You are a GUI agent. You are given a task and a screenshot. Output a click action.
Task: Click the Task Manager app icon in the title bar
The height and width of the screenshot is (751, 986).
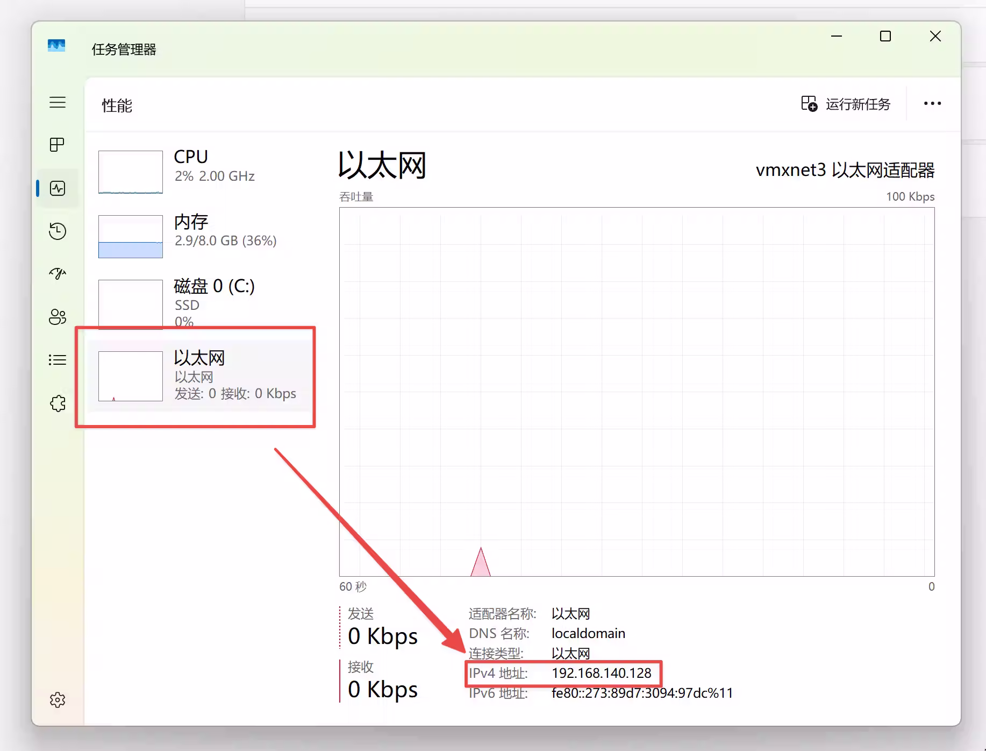[56, 46]
